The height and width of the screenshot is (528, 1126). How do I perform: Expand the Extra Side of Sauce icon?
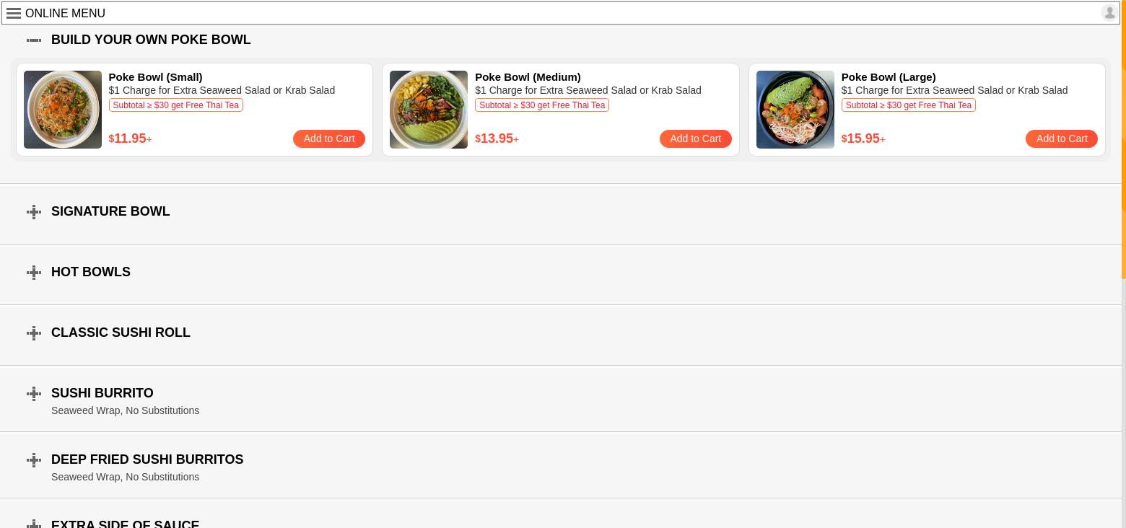pyautogui.click(x=34, y=524)
